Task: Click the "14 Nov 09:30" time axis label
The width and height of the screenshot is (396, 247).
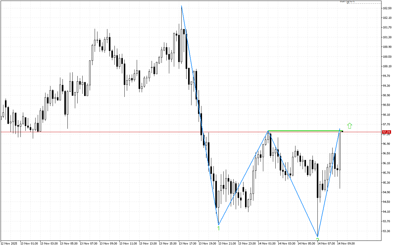Action: pyautogui.click(x=346, y=243)
